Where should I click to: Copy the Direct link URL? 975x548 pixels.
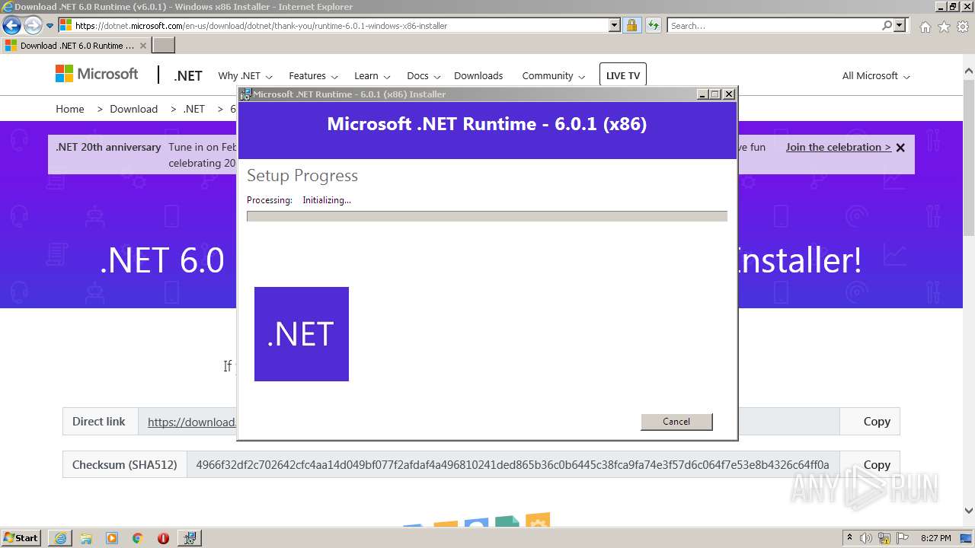877,422
